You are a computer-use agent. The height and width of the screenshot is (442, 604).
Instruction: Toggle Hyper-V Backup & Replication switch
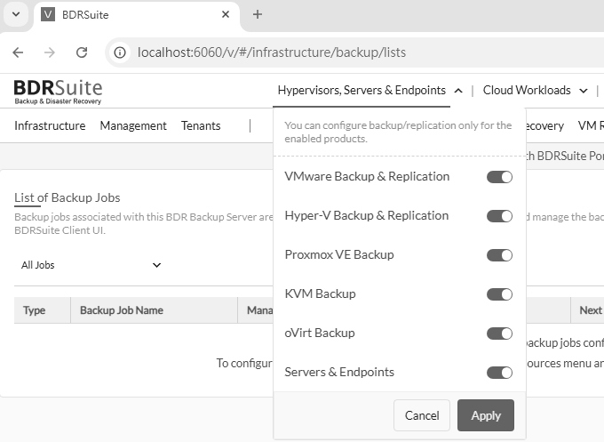499,216
